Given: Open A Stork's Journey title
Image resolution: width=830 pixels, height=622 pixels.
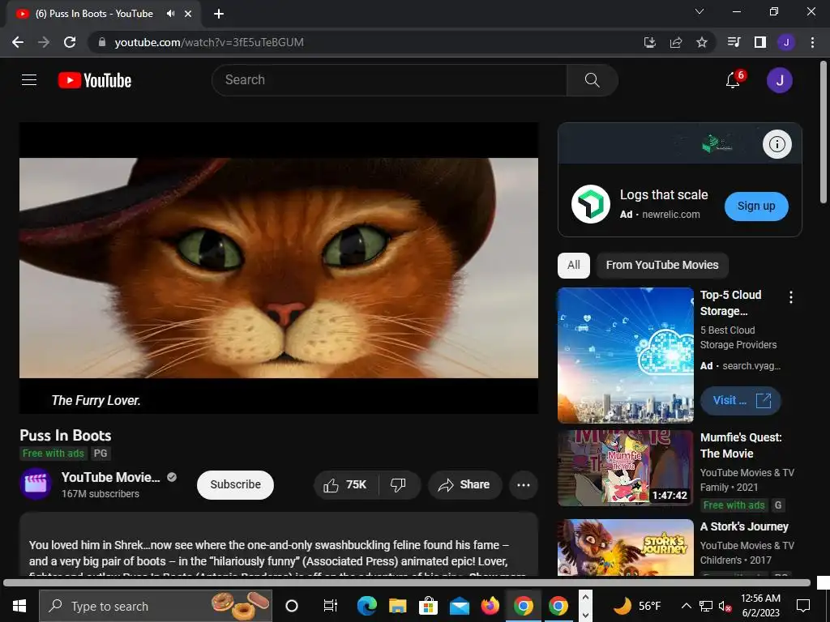Looking at the screenshot, I should [744, 526].
